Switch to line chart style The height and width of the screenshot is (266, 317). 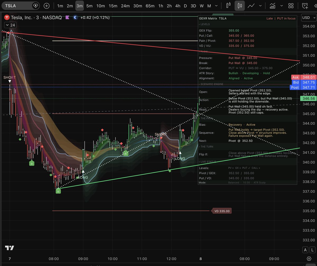click(251, 6)
